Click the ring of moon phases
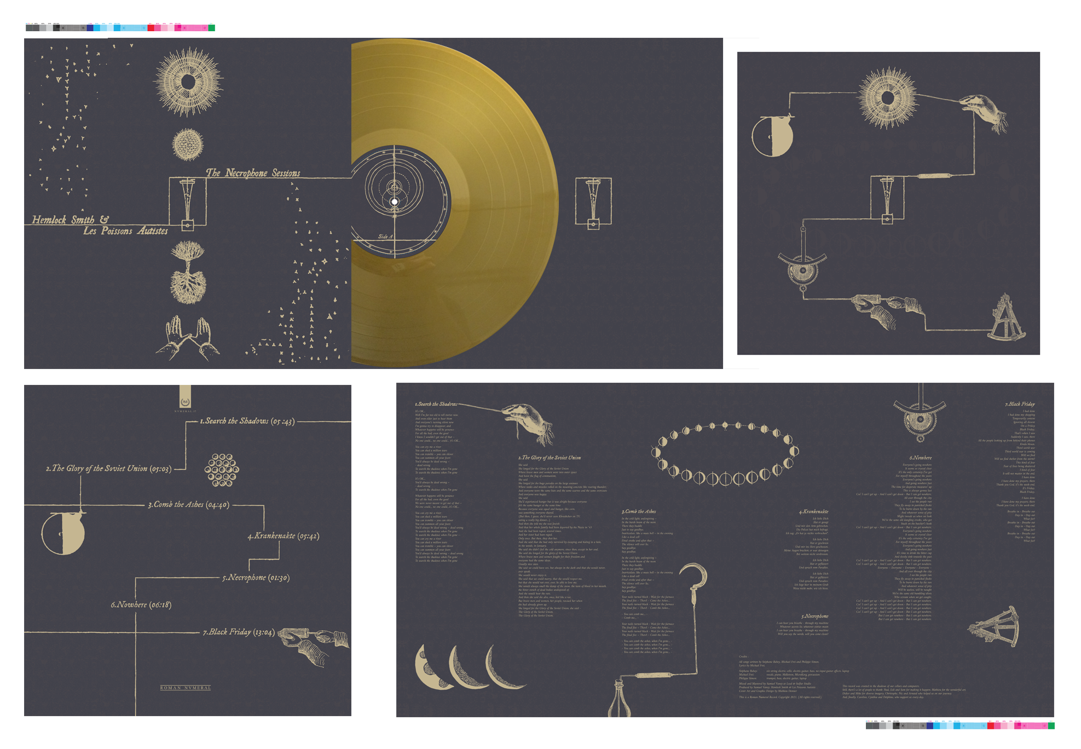The image size is (1081, 749). pos(725,454)
